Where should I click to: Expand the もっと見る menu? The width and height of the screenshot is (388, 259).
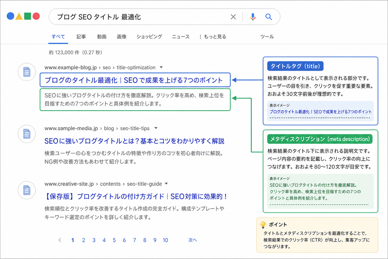point(213,37)
